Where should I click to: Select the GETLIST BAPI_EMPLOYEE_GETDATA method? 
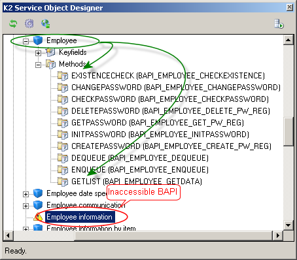(137, 182)
